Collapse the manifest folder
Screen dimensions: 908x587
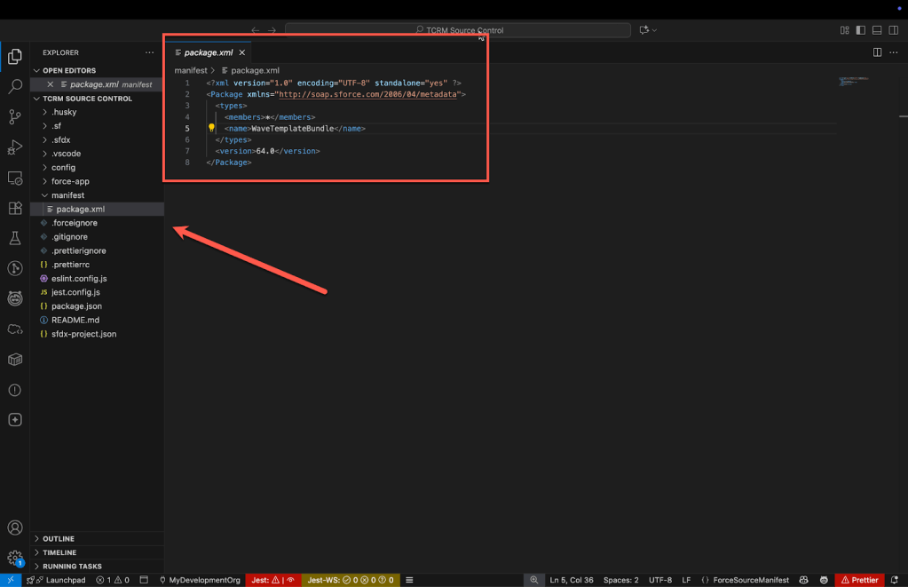coord(67,195)
